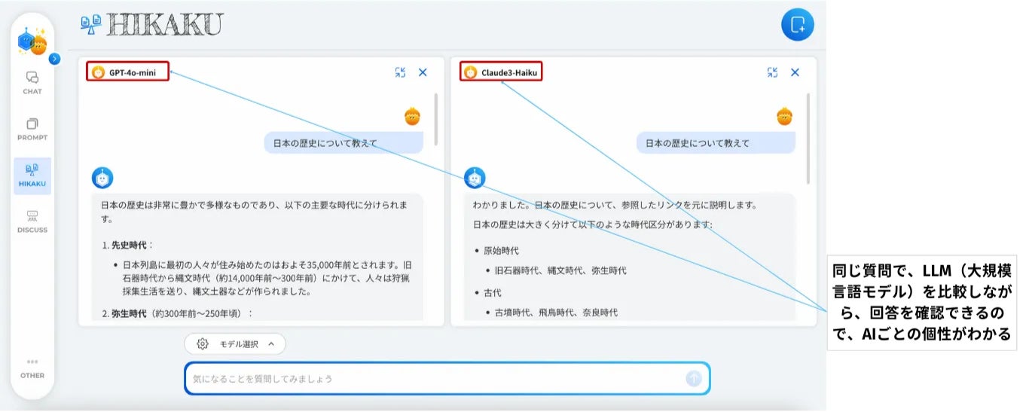
Task: Click the 古代 bullet text
Action: (x=493, y=292)
